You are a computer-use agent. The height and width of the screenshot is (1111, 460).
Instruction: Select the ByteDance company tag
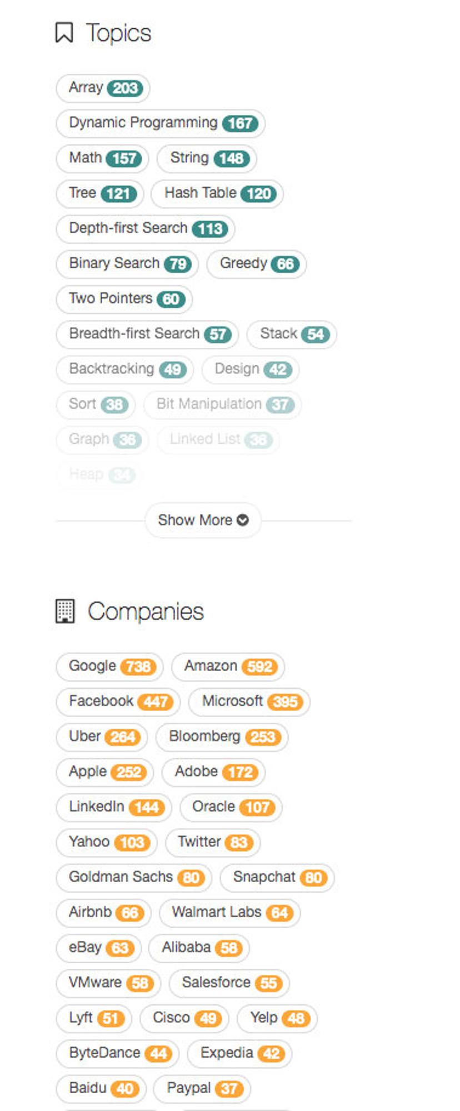click(117, 1053)
